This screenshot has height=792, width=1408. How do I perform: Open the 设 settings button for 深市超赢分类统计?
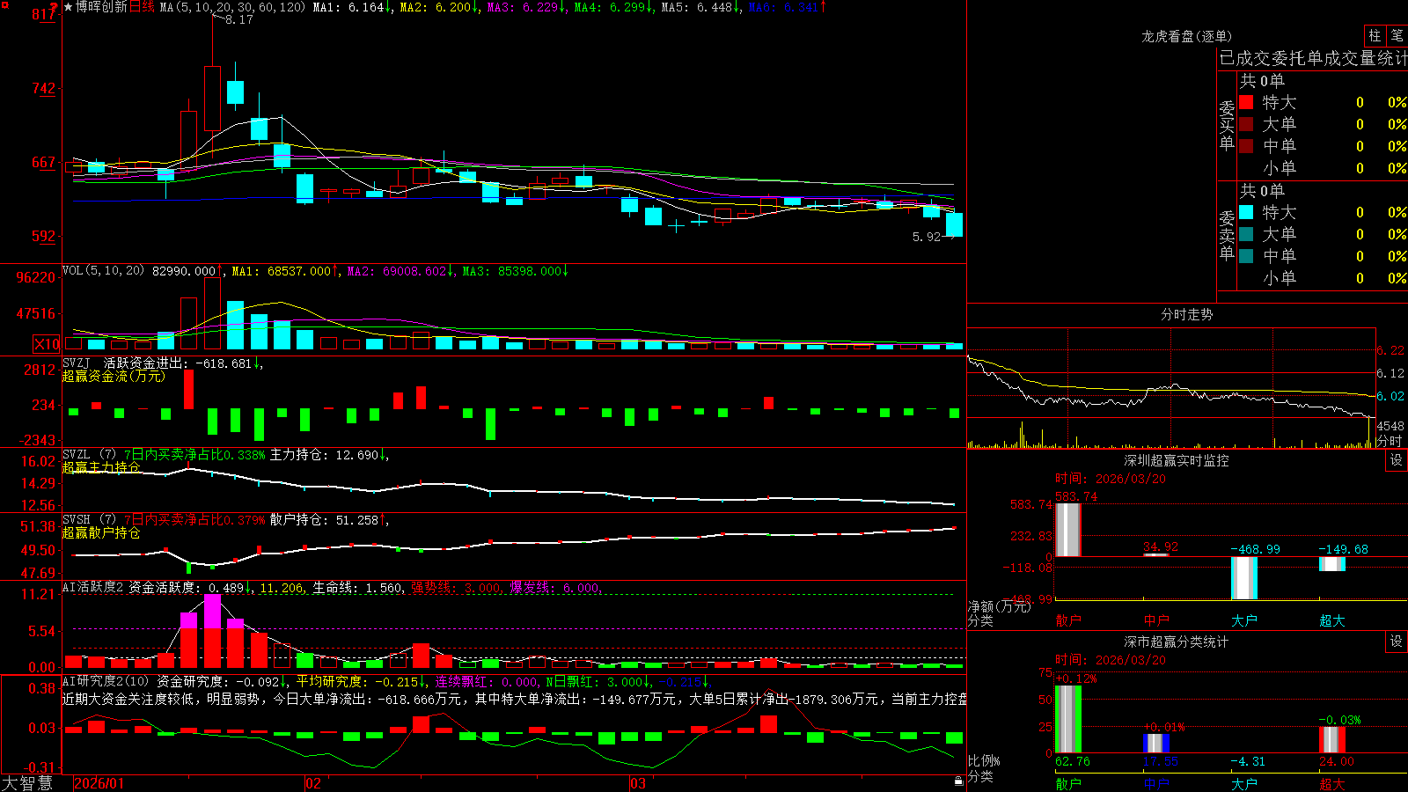click(x=1397, y=642)
